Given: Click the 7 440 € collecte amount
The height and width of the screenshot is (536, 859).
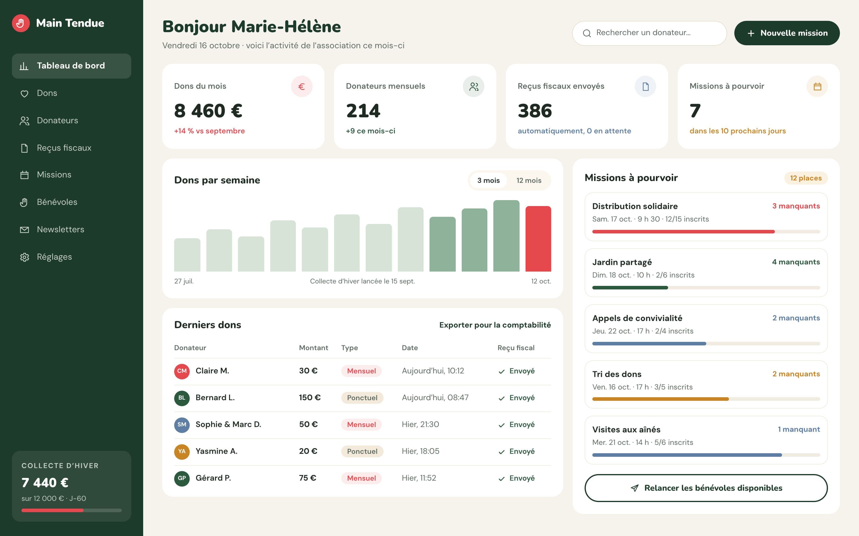Looking at the screenshot, I should click(x=45, y=482).
